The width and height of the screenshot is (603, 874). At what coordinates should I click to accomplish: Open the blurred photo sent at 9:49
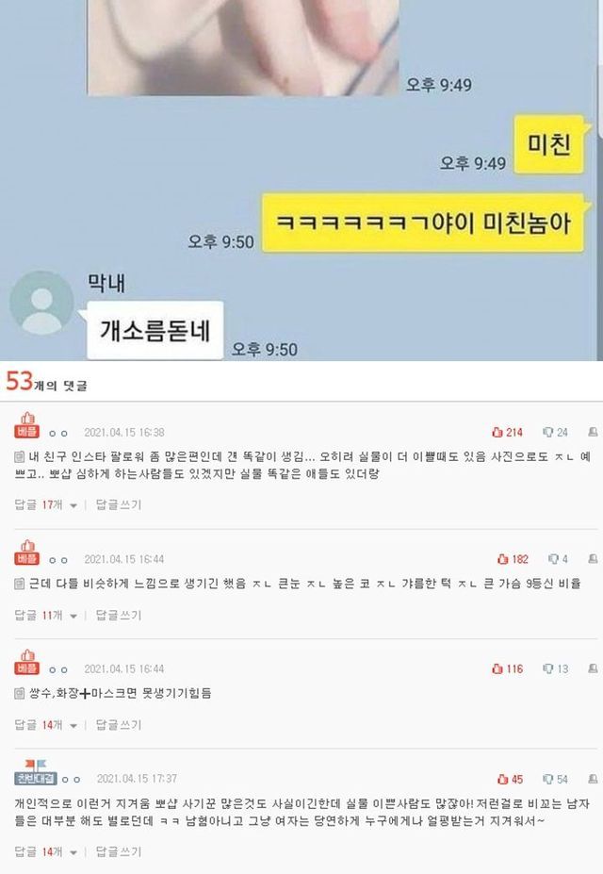coord(243,47)
